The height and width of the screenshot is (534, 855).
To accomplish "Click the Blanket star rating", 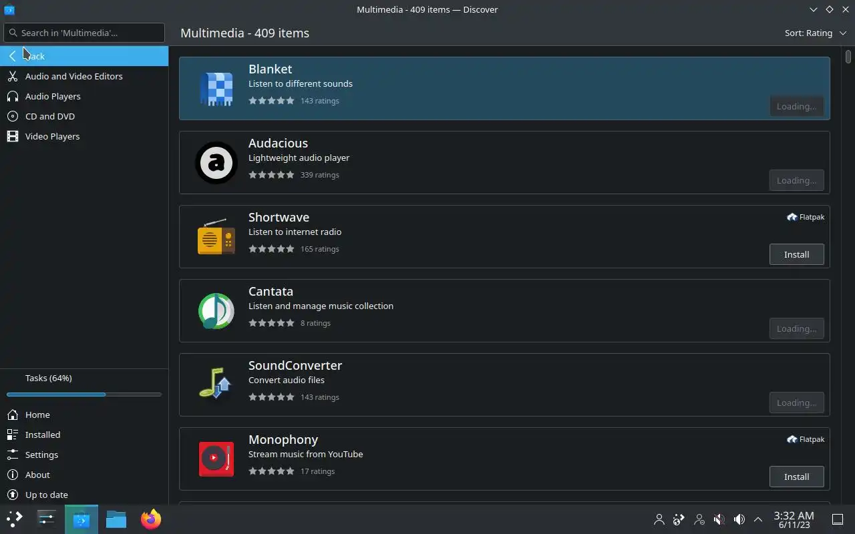I will tap(271, 101).
